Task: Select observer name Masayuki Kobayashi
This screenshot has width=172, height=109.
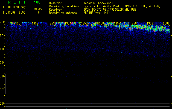Action: coord(98,3)
